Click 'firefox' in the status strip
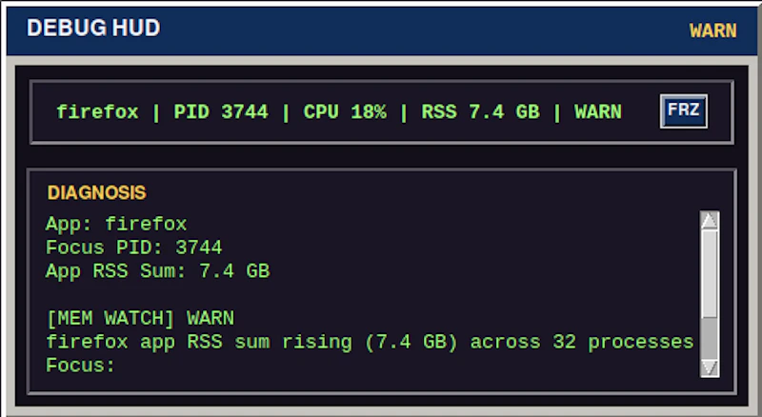 pyautogui.click(x=98, y=112)
